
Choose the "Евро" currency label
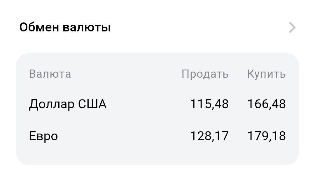pos(43,136)
